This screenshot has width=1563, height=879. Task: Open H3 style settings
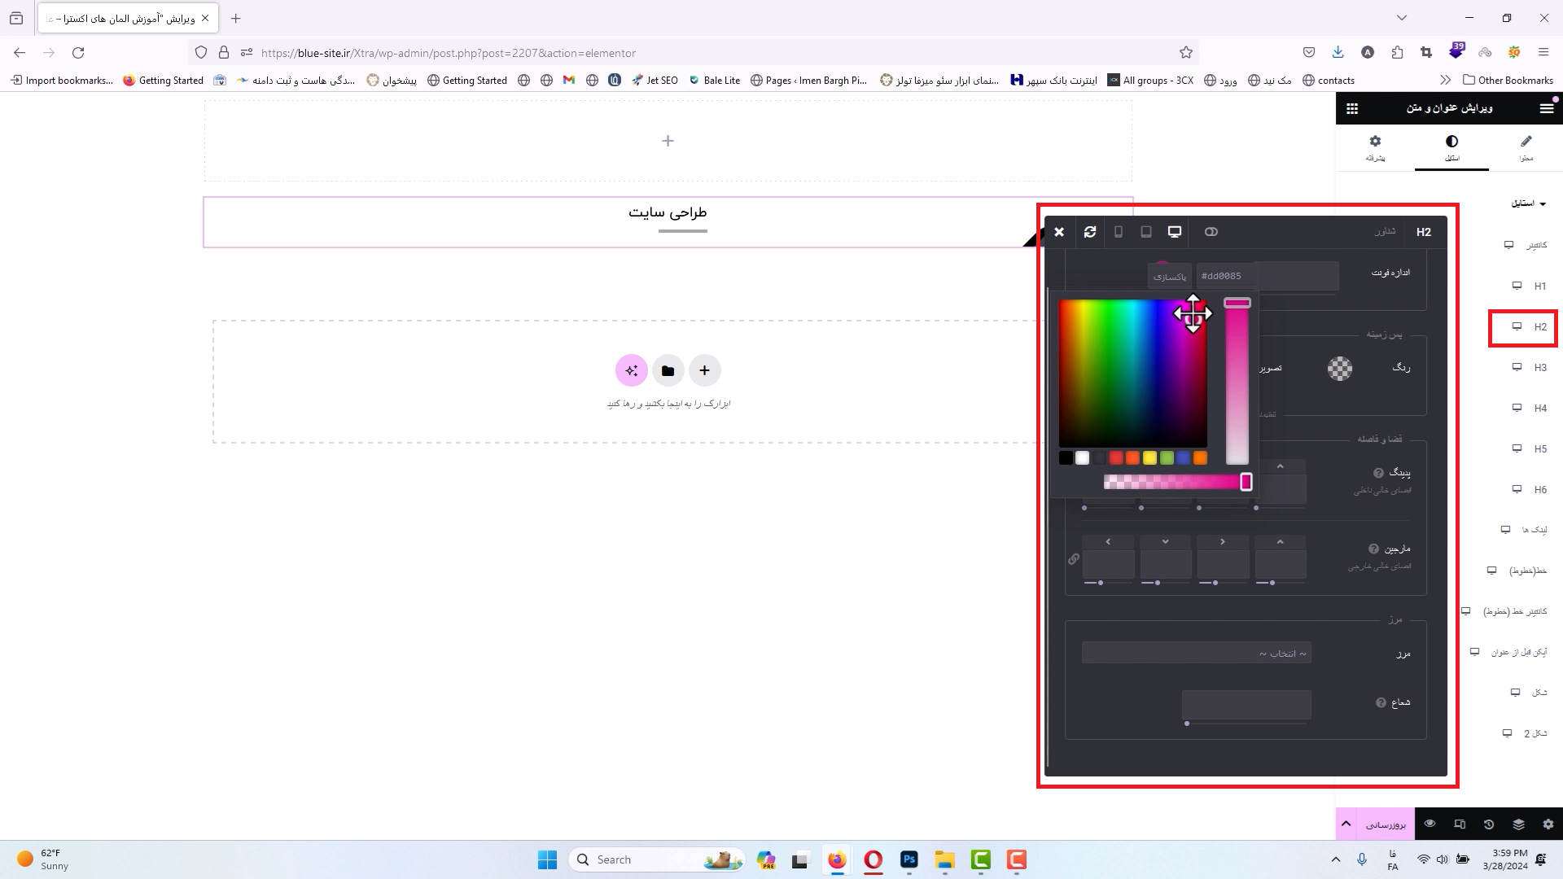(x=1530, y=367)
